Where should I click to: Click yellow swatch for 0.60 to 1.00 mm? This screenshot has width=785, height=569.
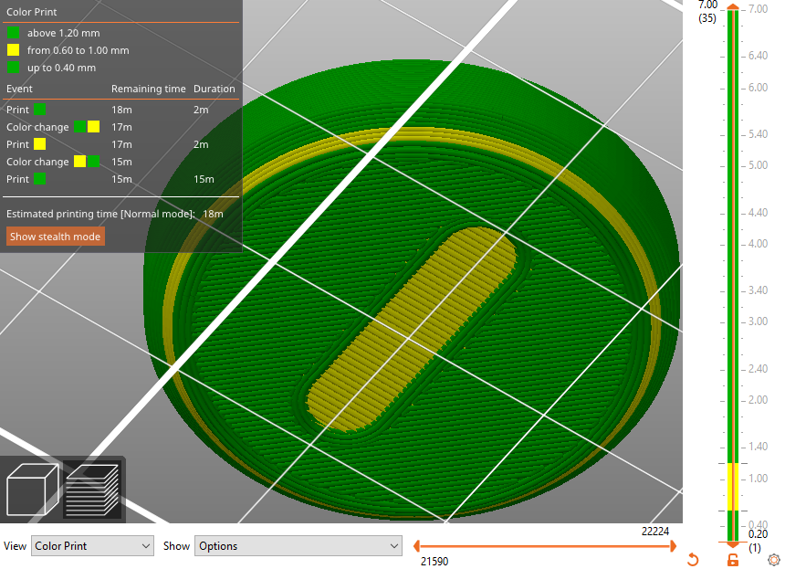[14, 50]
